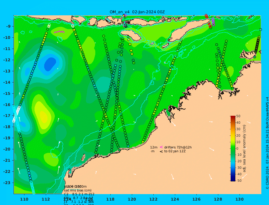Click the '128' longitude axis label
The height and width of the screenshot is (205, 269).
tap(218, 199)
